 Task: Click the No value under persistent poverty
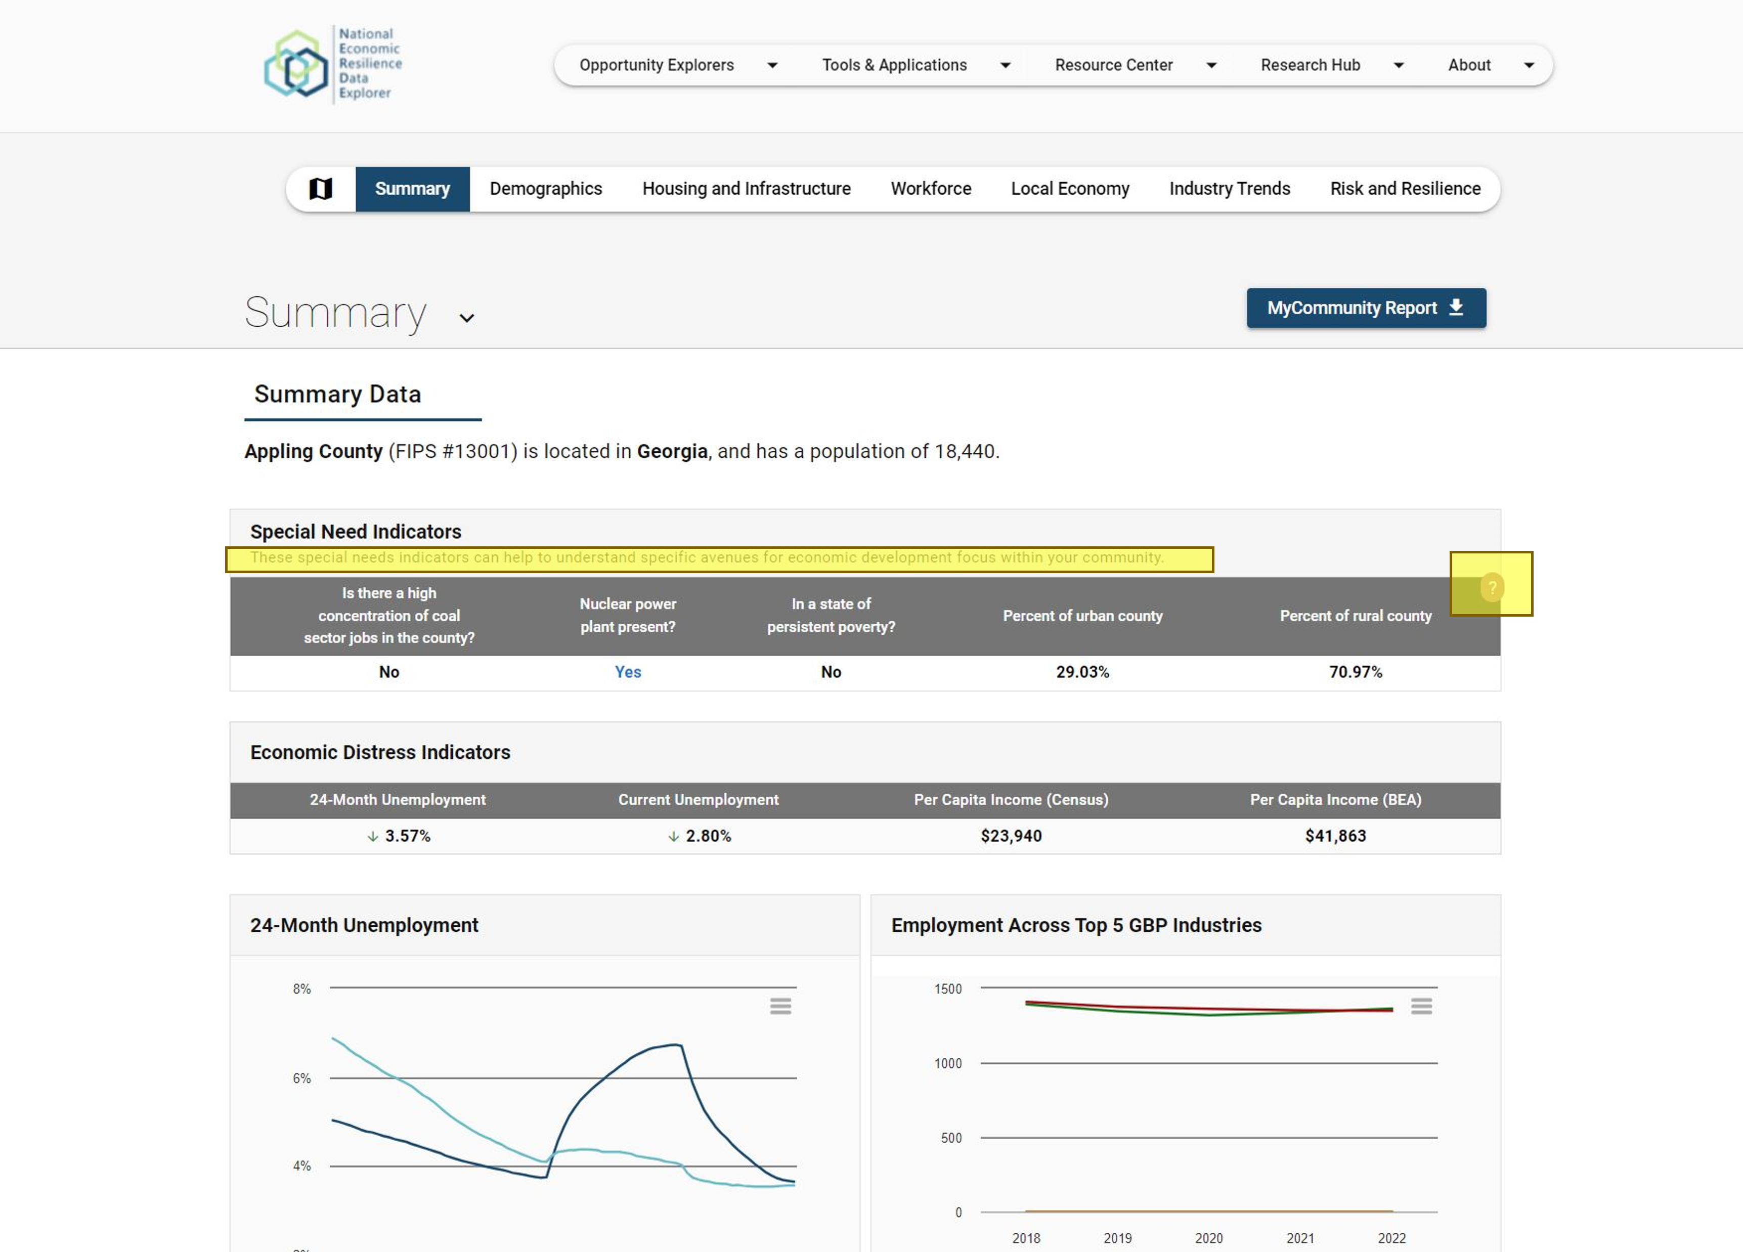click(x=831, y=672)
